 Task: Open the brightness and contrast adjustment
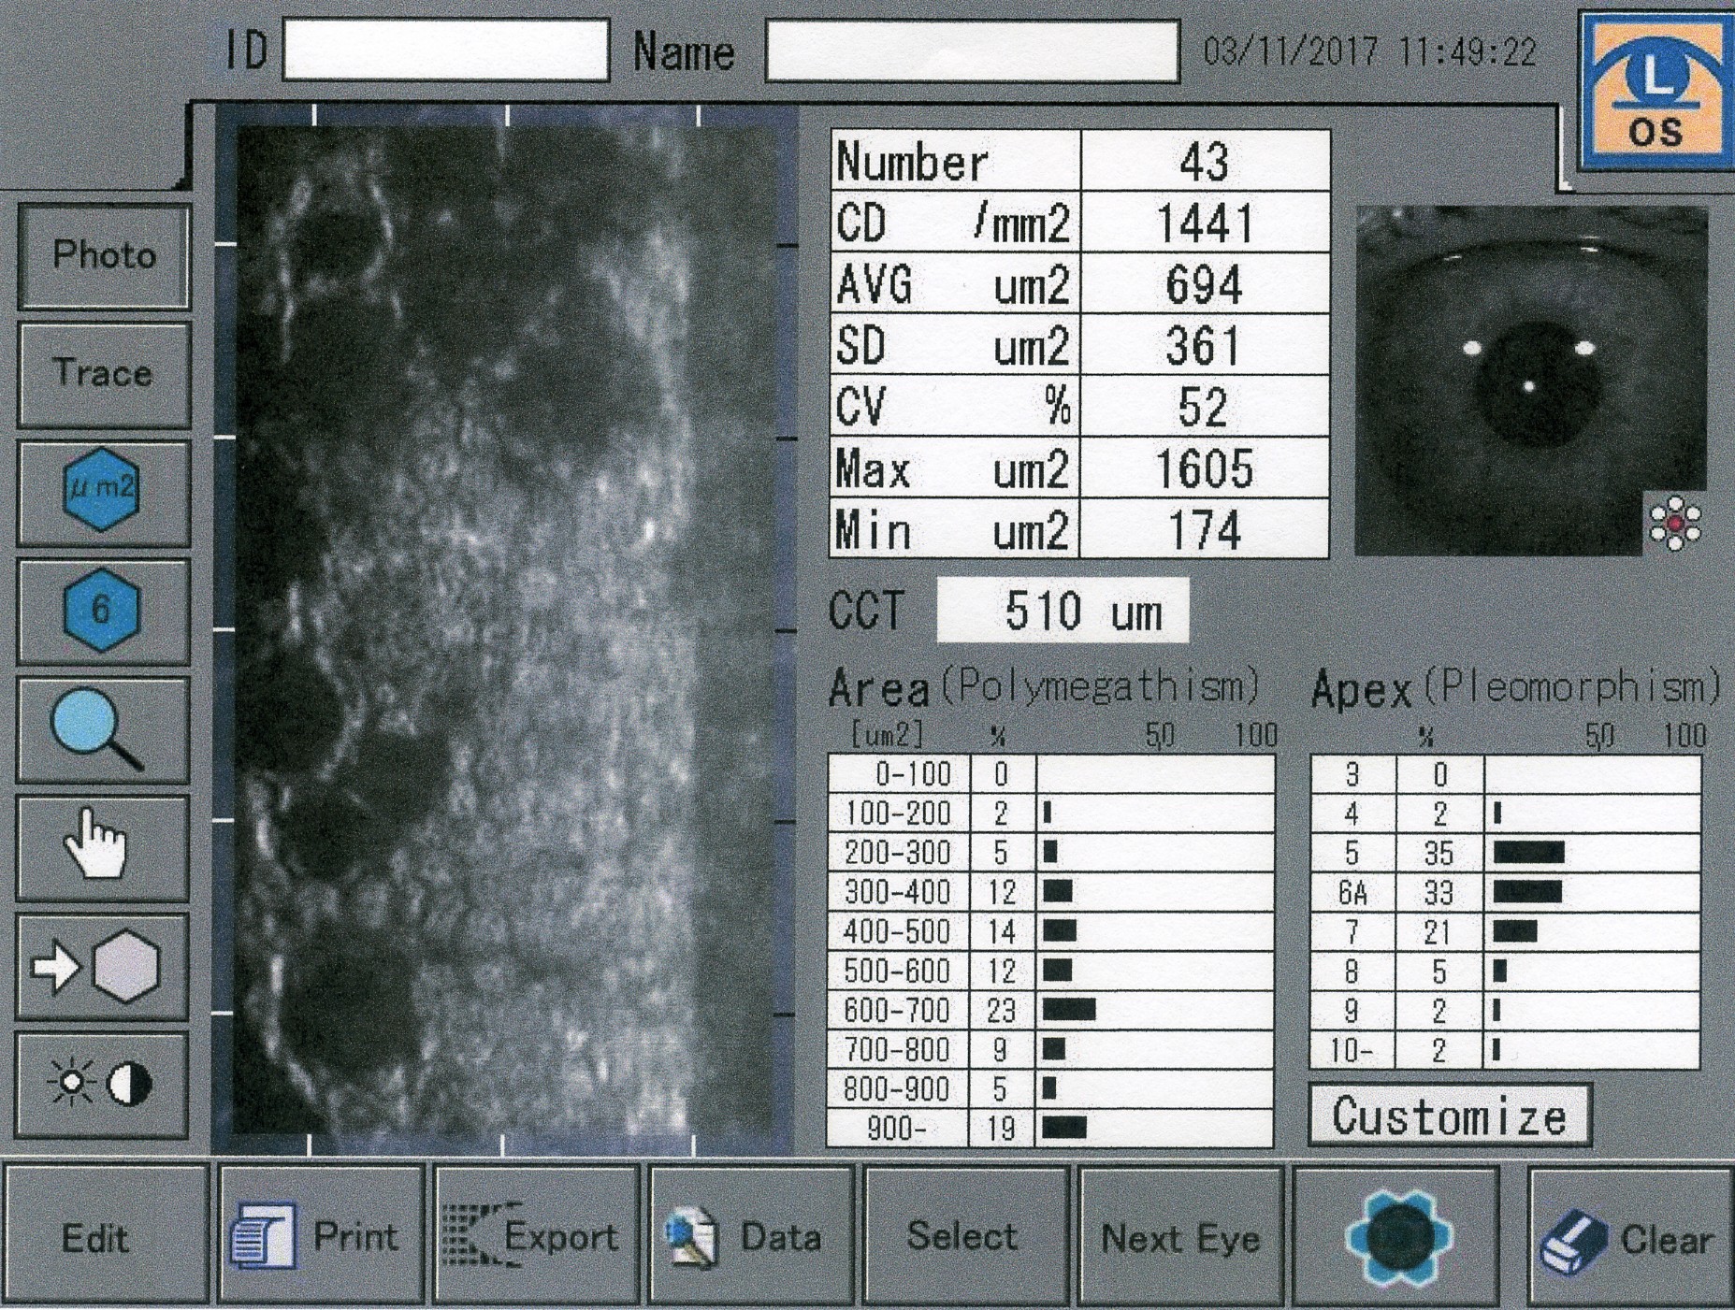(x=102, y=1085)
